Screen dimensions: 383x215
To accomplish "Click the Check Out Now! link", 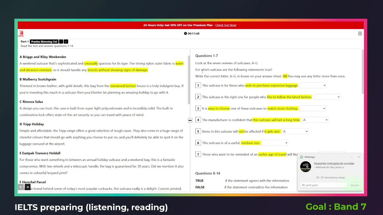I will click(226, 25).
